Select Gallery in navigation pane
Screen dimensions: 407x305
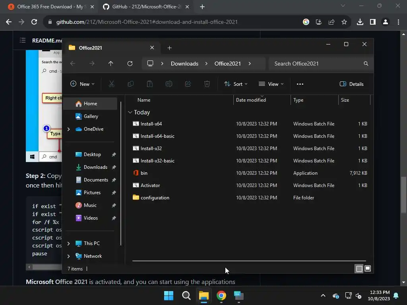[x=90, y=116]
